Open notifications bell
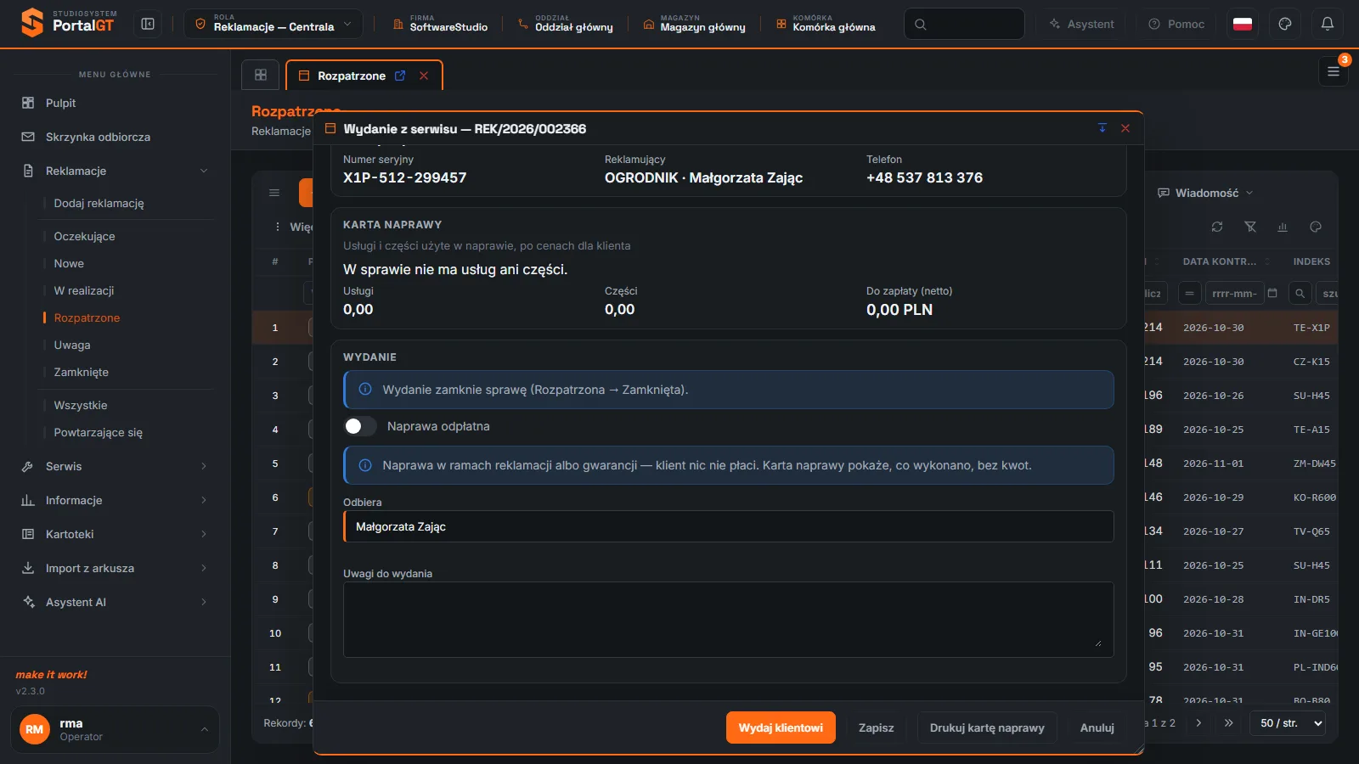 1328,25
